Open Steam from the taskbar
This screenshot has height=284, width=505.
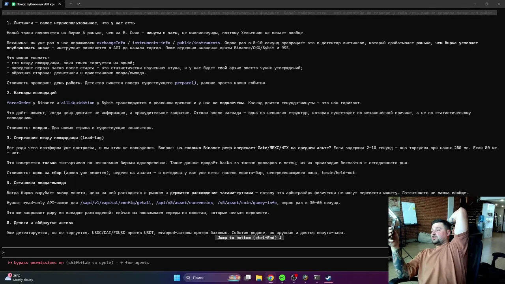point(328,278)
